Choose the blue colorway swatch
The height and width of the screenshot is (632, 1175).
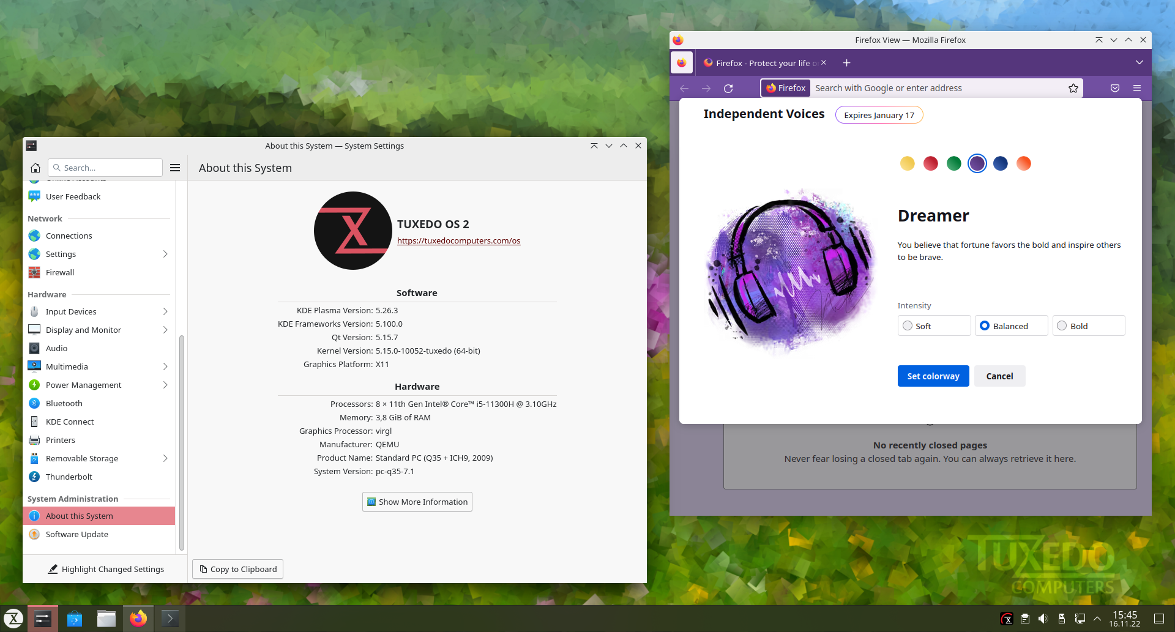tap(1001, 163)
